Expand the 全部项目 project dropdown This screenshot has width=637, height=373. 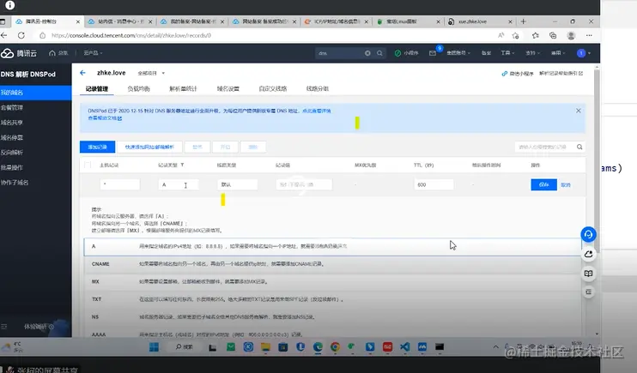click(x=151, y=73)
